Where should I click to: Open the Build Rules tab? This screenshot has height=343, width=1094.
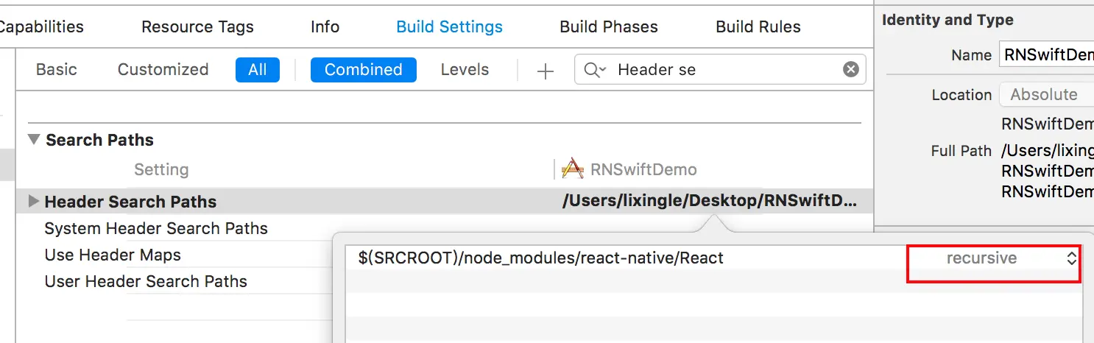758,27
